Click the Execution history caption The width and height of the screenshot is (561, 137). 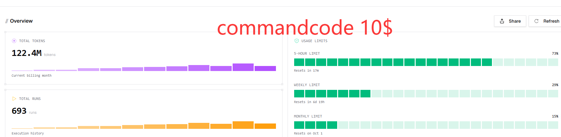tap(28, 133)
